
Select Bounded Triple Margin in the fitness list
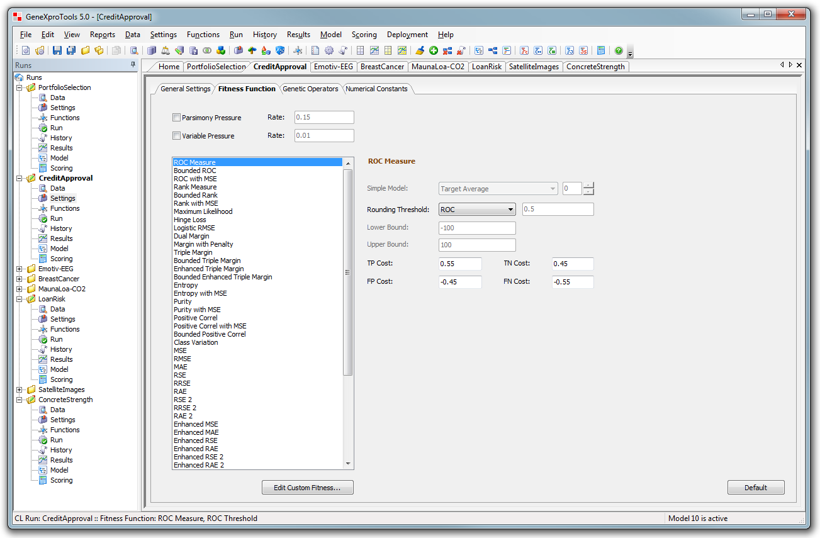tap(207, 261)
